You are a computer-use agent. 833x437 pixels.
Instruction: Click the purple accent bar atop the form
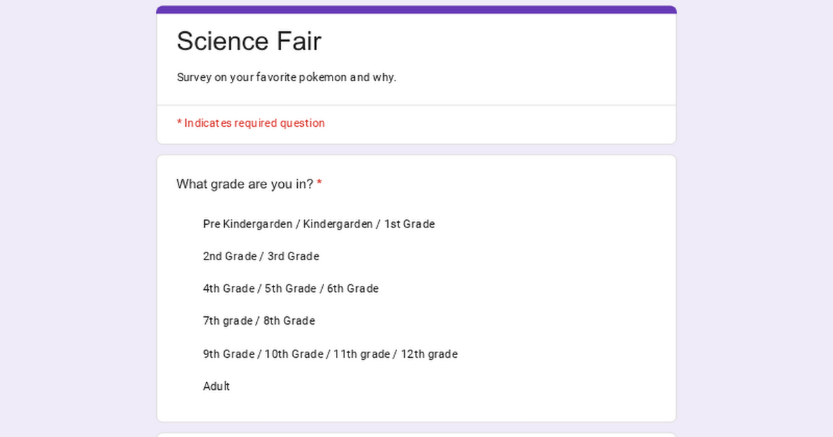point(416,10)
